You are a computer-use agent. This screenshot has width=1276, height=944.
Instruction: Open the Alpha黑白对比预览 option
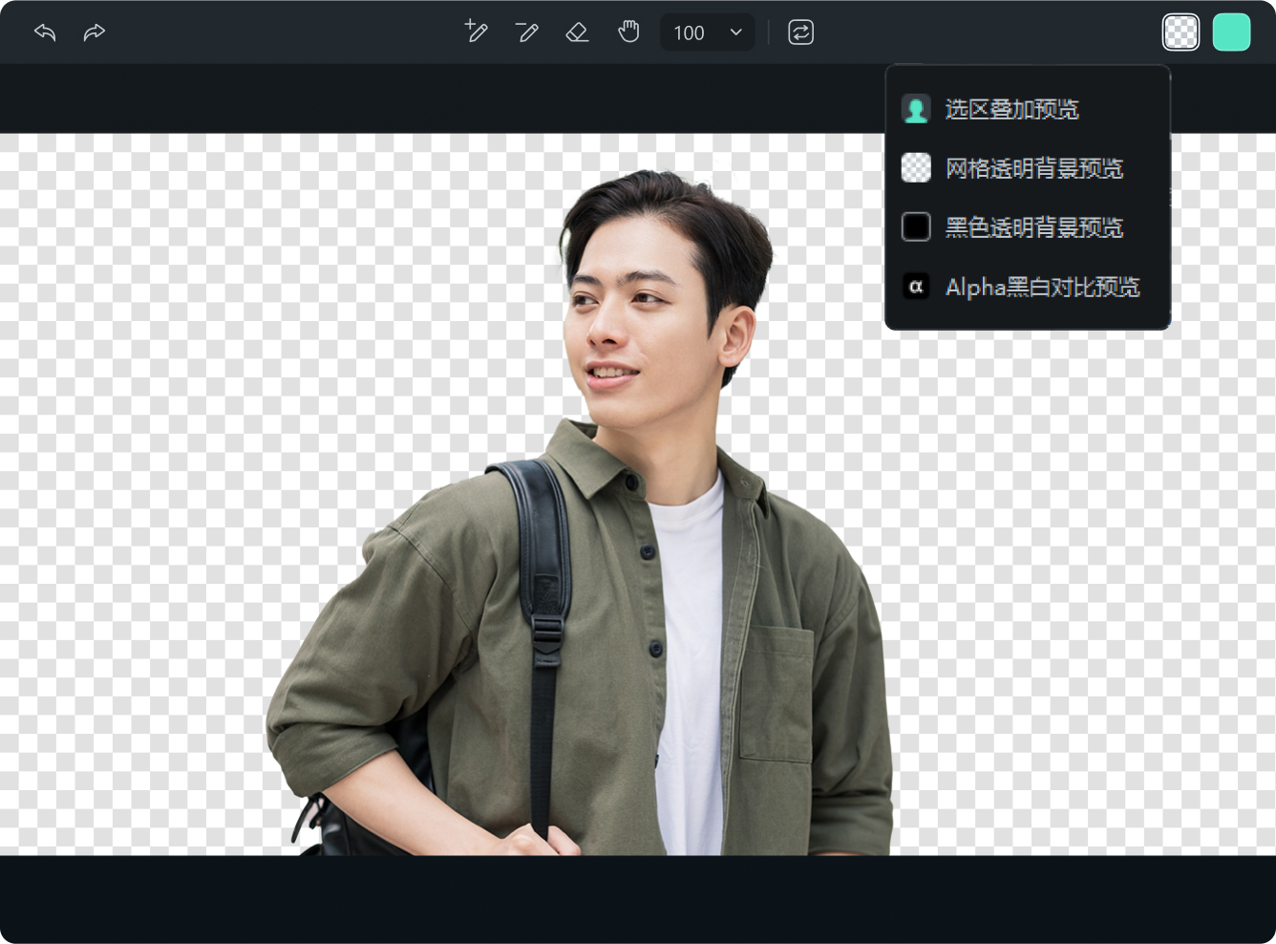[x=1042, y=287]
